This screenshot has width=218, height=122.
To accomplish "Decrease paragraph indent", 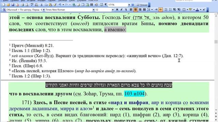I will [x=174, y=10].
